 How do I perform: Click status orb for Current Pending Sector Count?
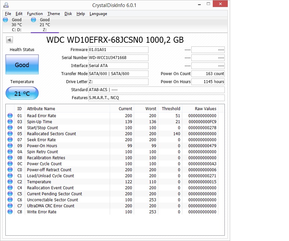point(10,194)
